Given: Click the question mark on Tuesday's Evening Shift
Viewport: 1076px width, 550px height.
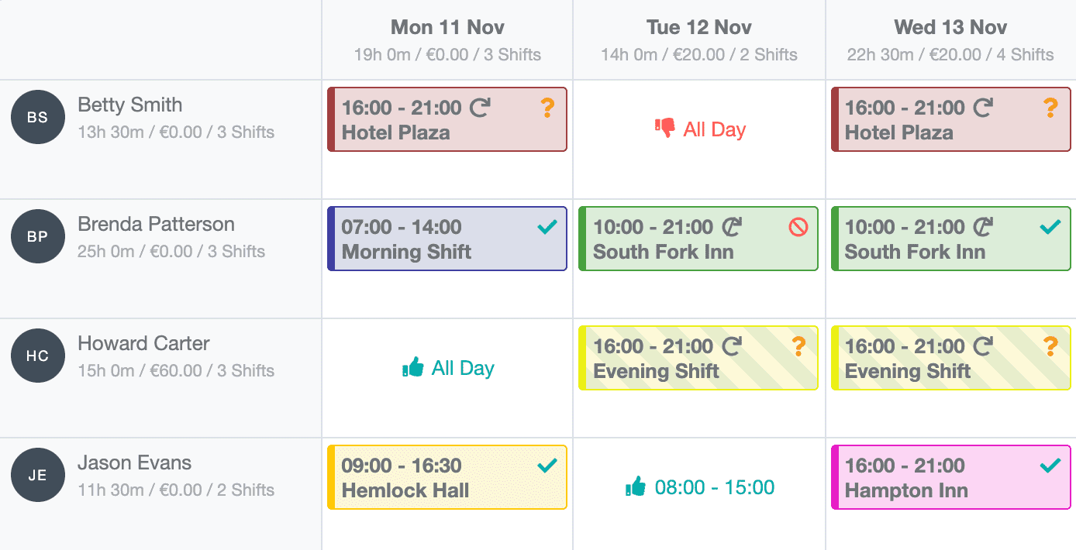Looking at the screenshot, I should 798,345.
